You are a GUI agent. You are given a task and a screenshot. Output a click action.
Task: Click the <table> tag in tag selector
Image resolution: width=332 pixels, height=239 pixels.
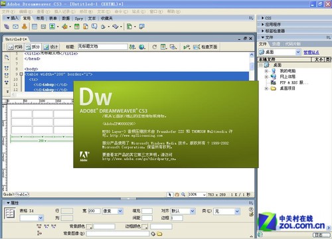pos(22,195)
